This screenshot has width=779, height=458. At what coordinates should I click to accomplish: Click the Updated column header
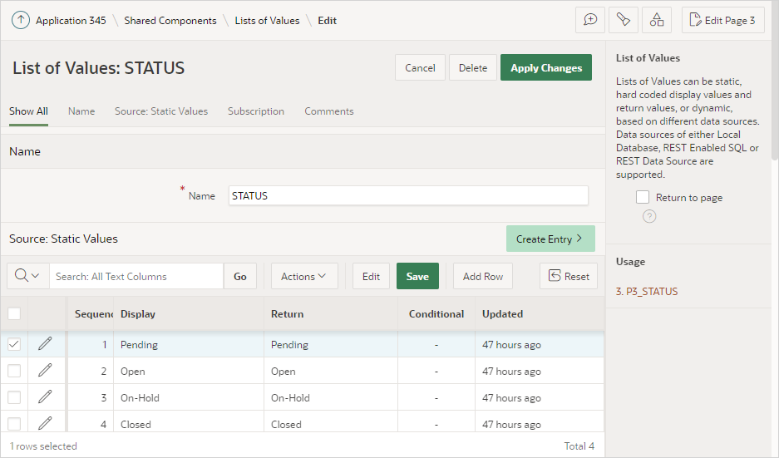540,314
